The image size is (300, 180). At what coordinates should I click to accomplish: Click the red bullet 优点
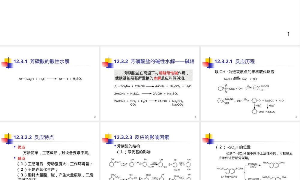[x=21, y=147]
